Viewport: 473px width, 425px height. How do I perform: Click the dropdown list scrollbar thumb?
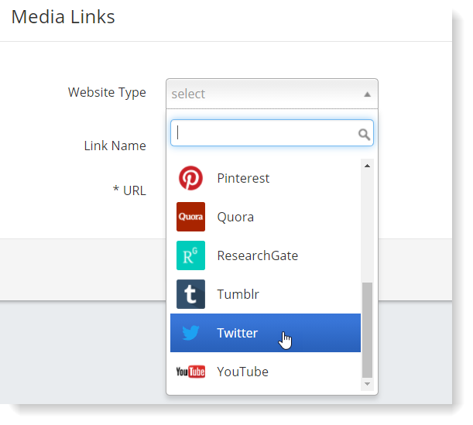click(367, 329)
